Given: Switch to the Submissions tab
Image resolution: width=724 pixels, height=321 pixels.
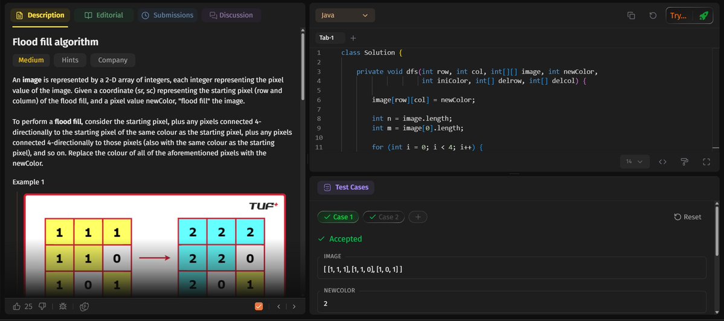Looking at the screenshot, I should 167,15.
